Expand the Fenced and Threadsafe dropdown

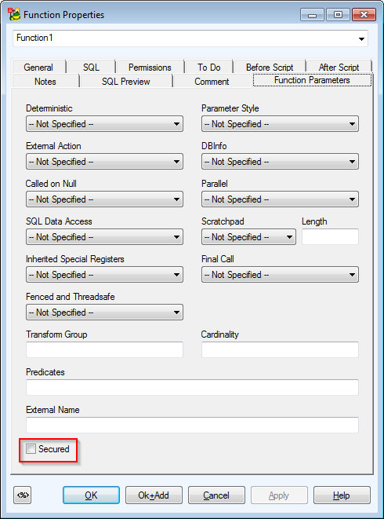104,312
